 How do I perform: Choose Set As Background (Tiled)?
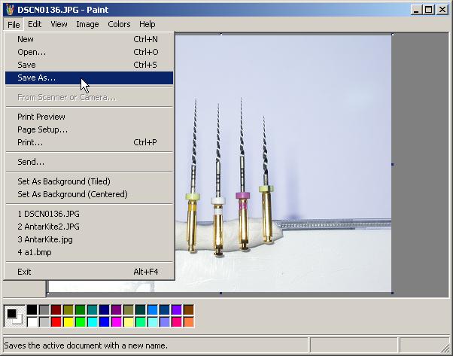click(x=89, y=181)
